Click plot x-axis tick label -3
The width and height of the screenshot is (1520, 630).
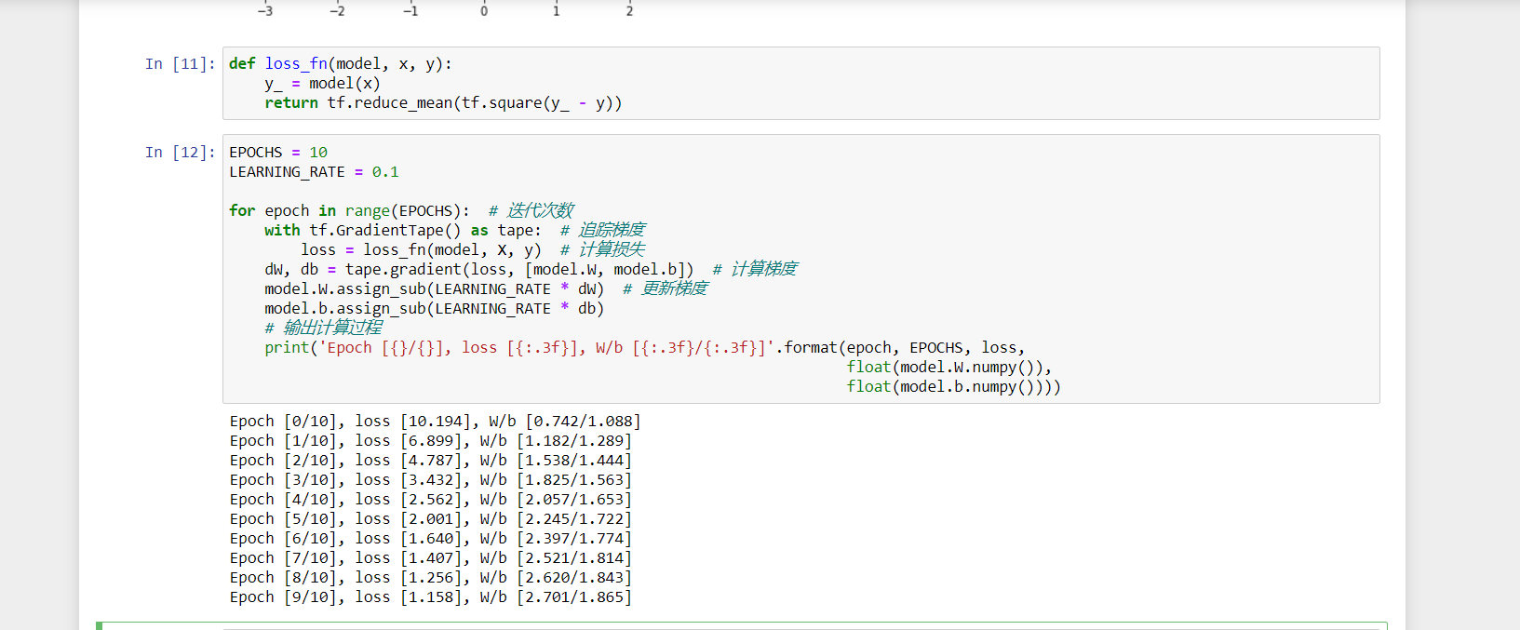click(x=265, y=11)
